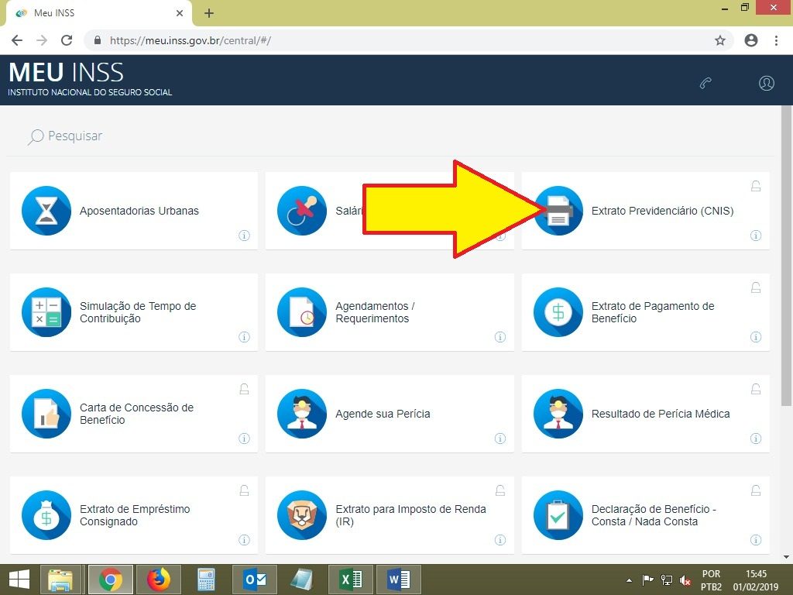Viewport: 793px width, 595px height.
Task: Open Extrato para Imposto de Renda link
Action: [x=410, y=515]
